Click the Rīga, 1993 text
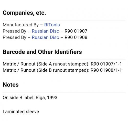Screen dimensions: 128x128 tap(47, 98)
